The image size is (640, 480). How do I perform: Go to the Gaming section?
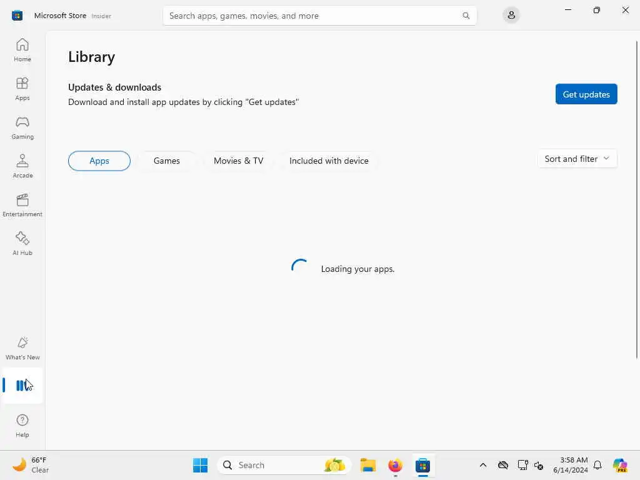click(22, 127)
